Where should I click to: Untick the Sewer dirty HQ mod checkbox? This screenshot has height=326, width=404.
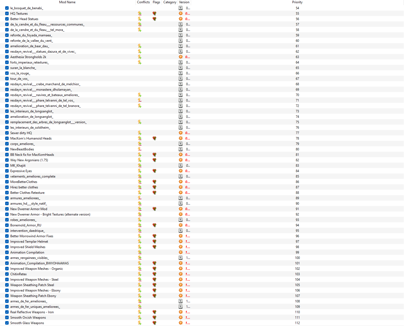[x=7, y=133]
